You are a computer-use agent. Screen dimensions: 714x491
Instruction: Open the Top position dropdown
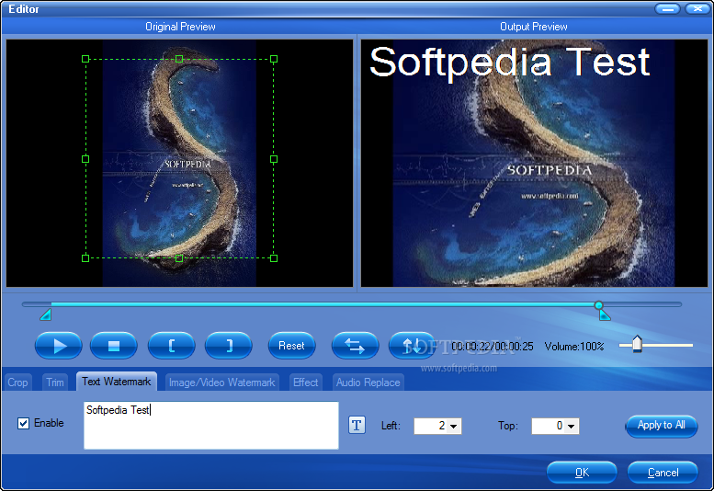point(571,426)
